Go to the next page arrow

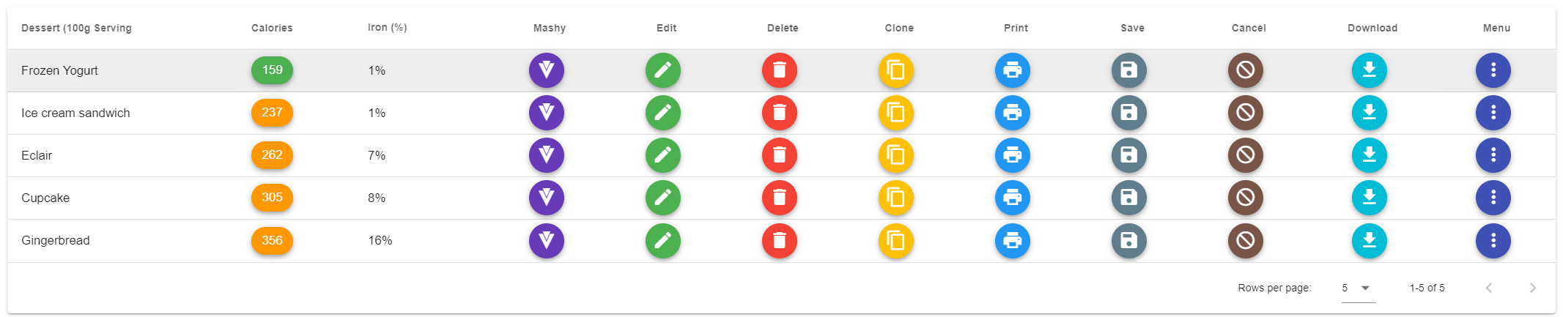1532,288
